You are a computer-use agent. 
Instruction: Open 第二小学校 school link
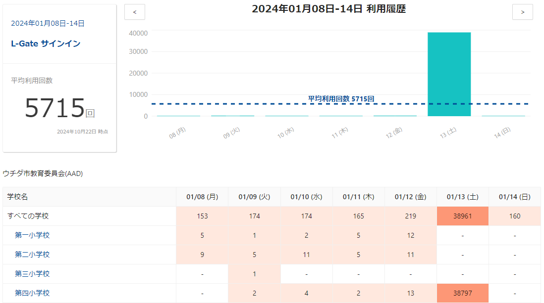(32, 255)
